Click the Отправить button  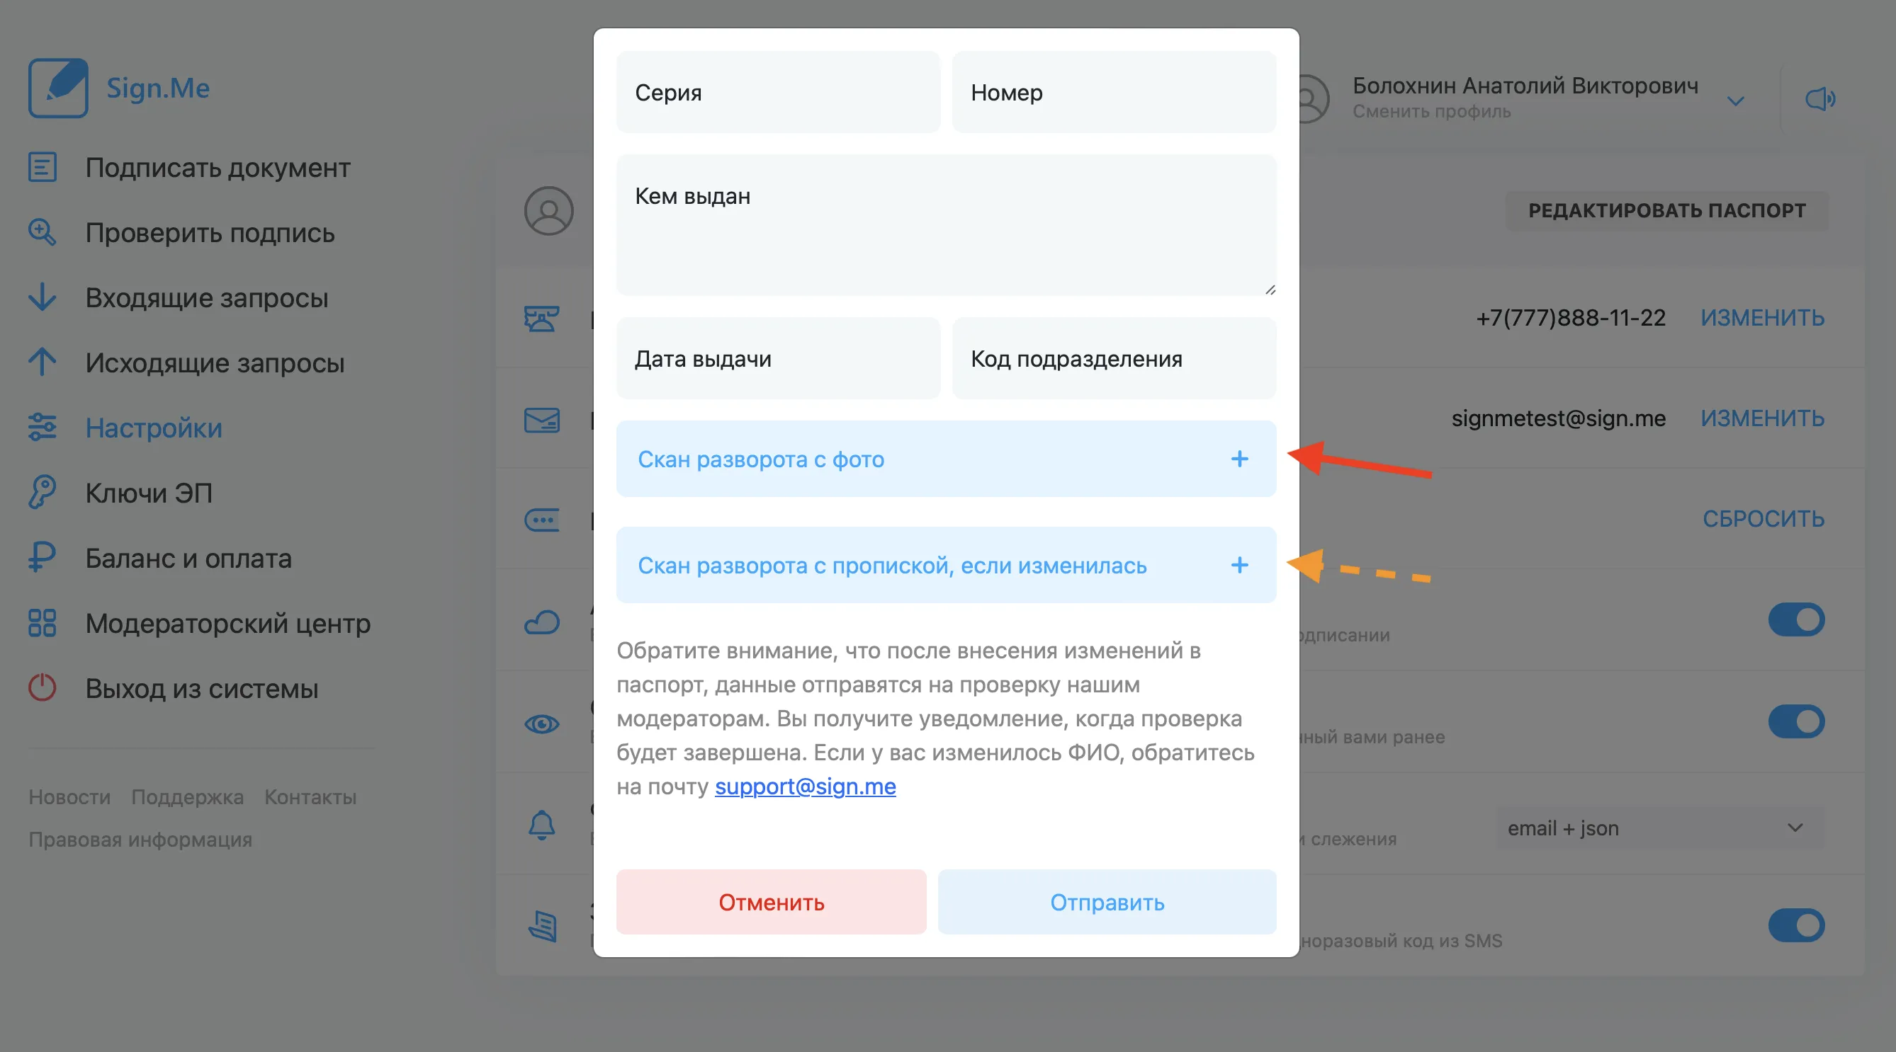(1107, 902)
